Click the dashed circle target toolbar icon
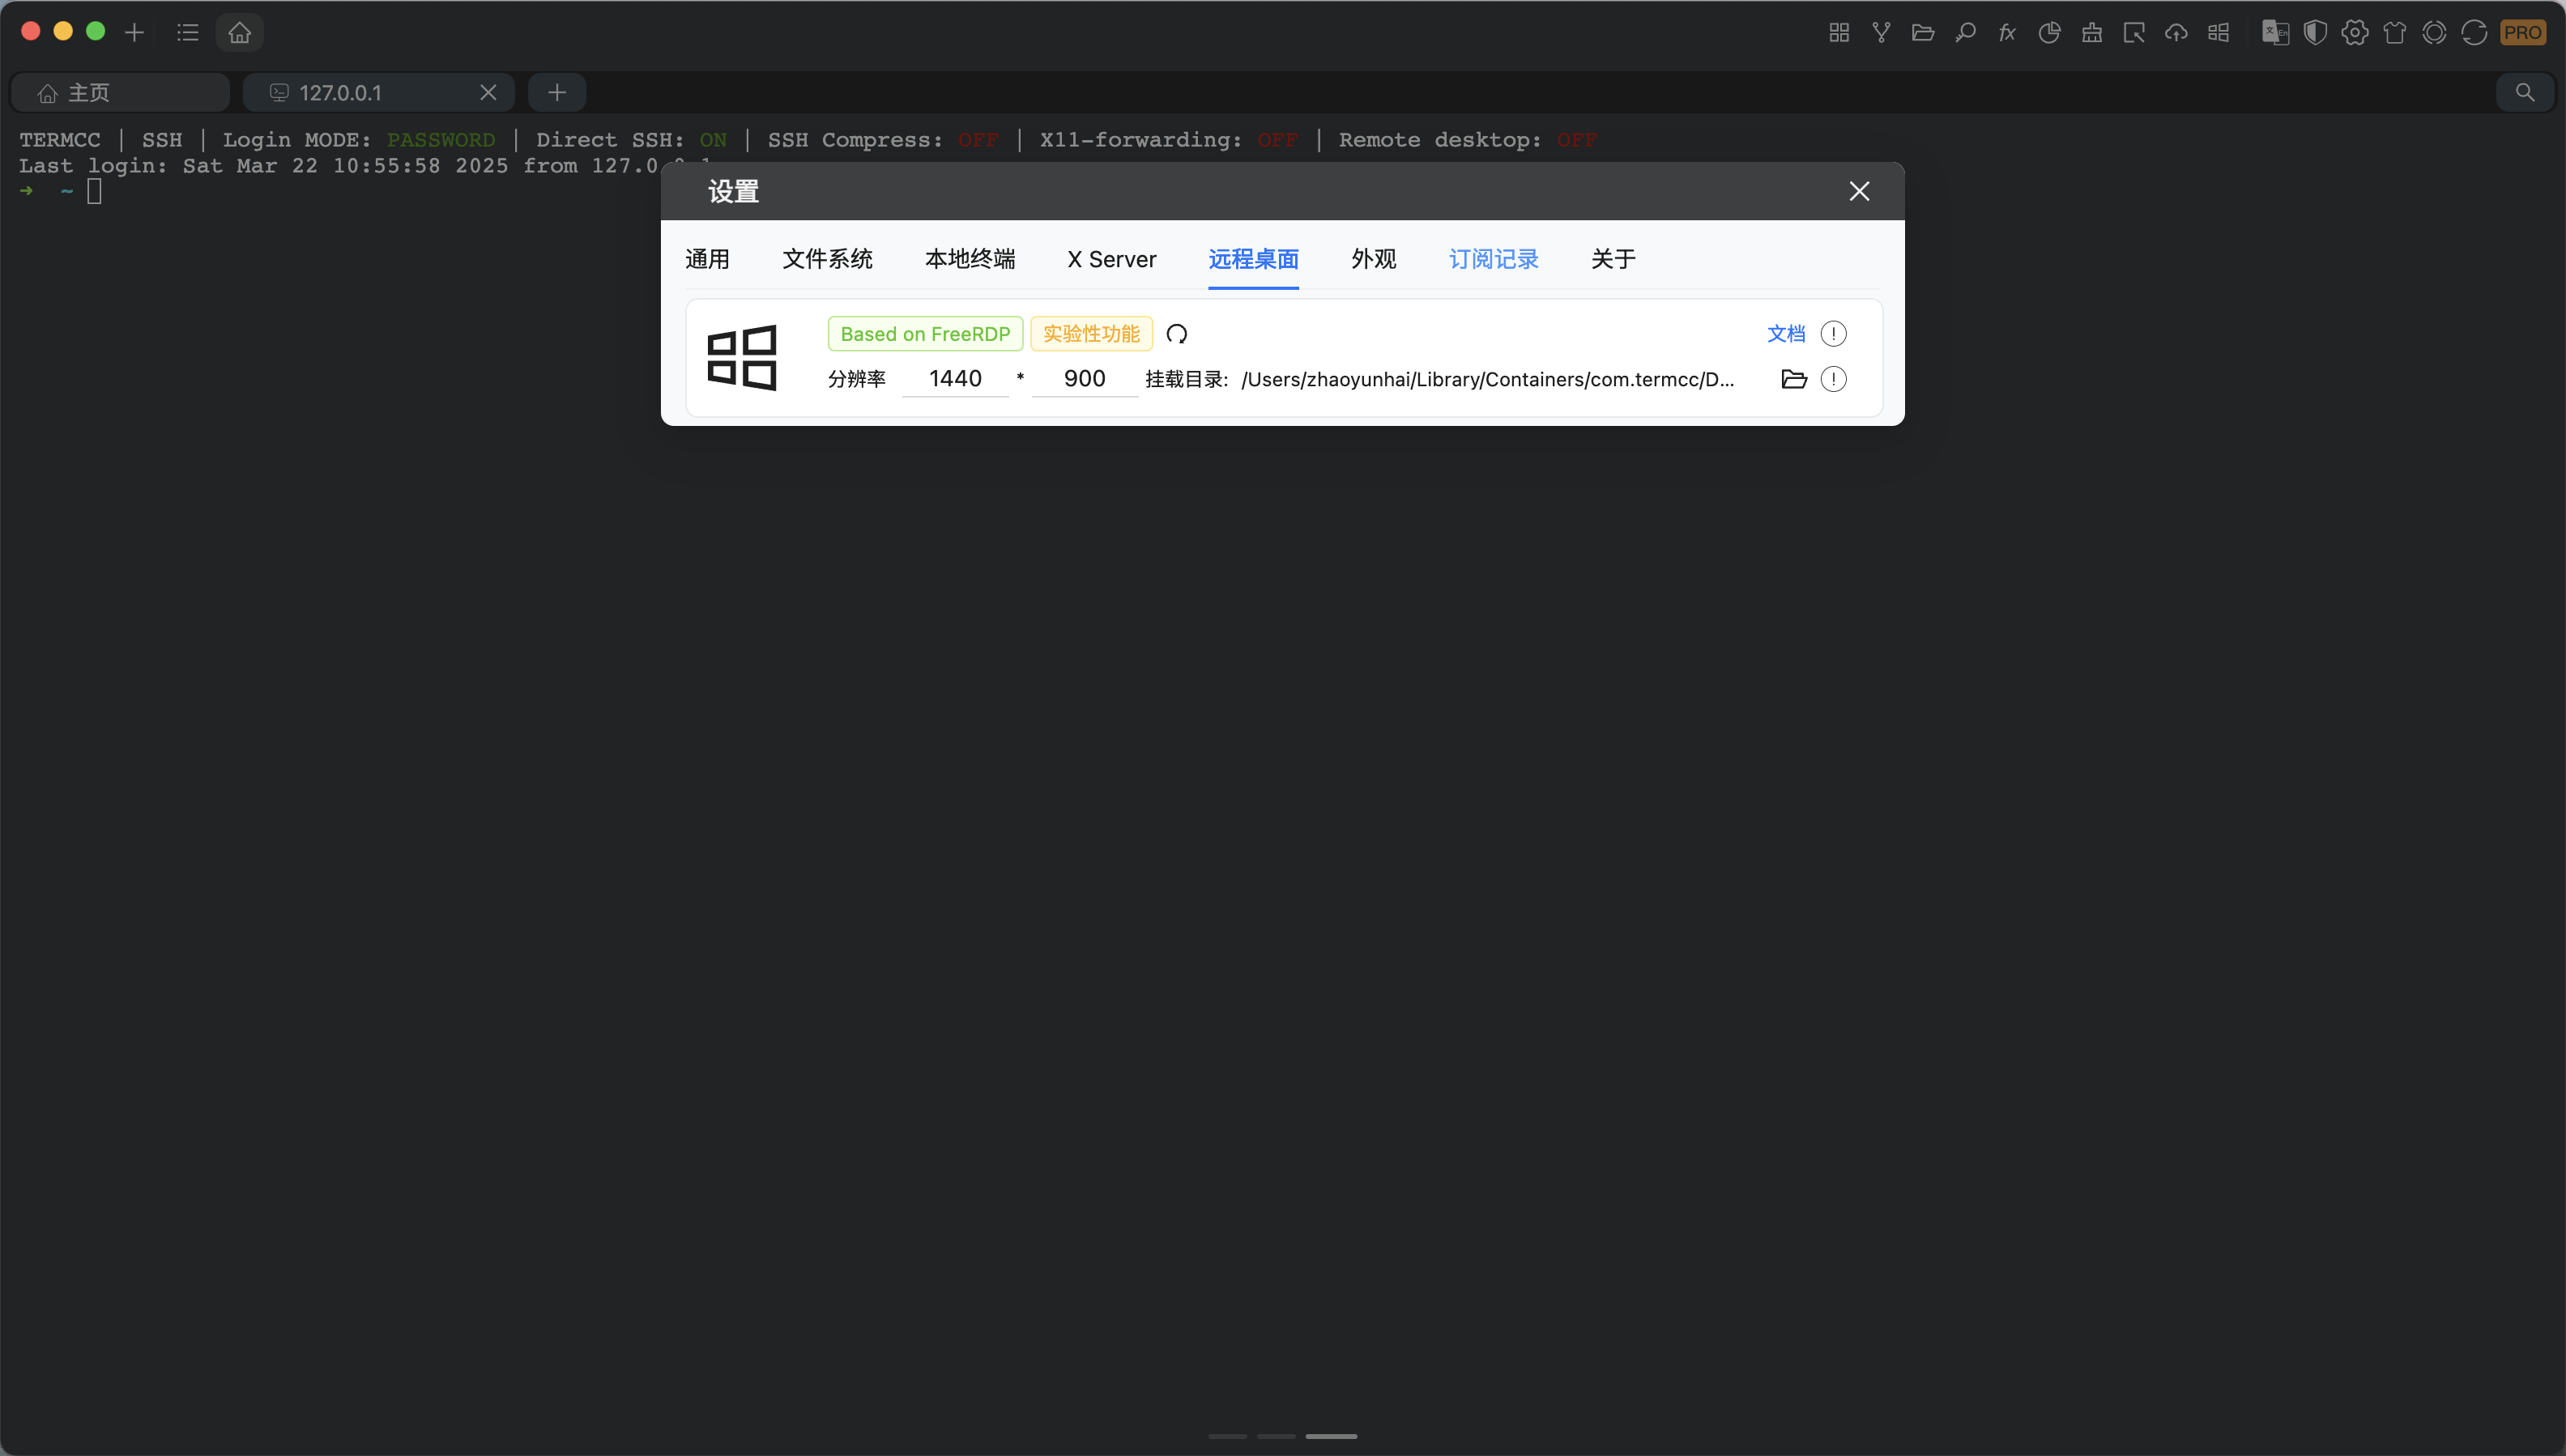This screenshot has height=1456, width=2566. (x=2434, y=32)
